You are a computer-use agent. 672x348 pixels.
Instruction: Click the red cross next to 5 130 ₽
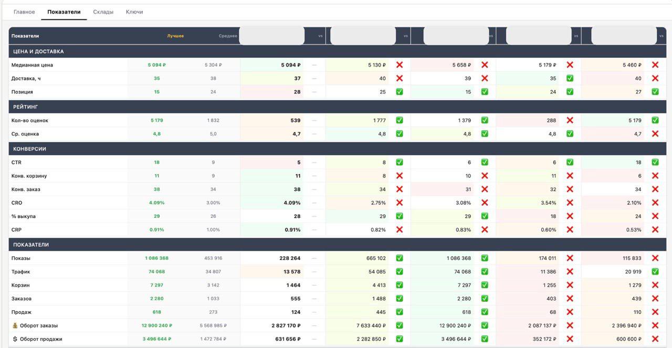pos(400,65)
